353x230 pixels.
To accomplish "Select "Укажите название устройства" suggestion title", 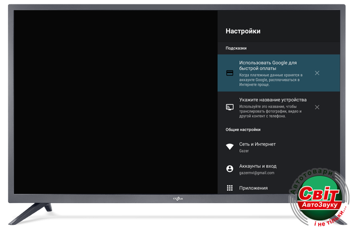I will click(273, 100).
